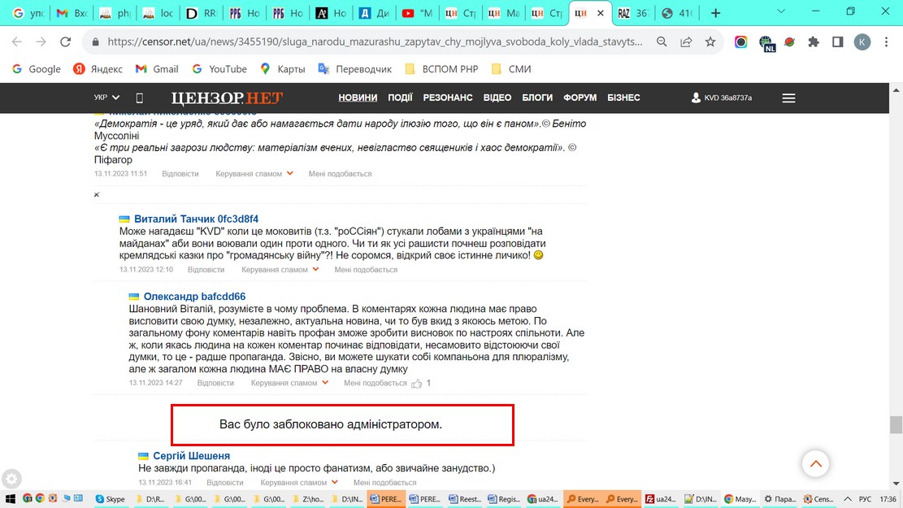Open the round colorful extension icon
Viewport: 903px width, 508px height.
tap(740, 41)
